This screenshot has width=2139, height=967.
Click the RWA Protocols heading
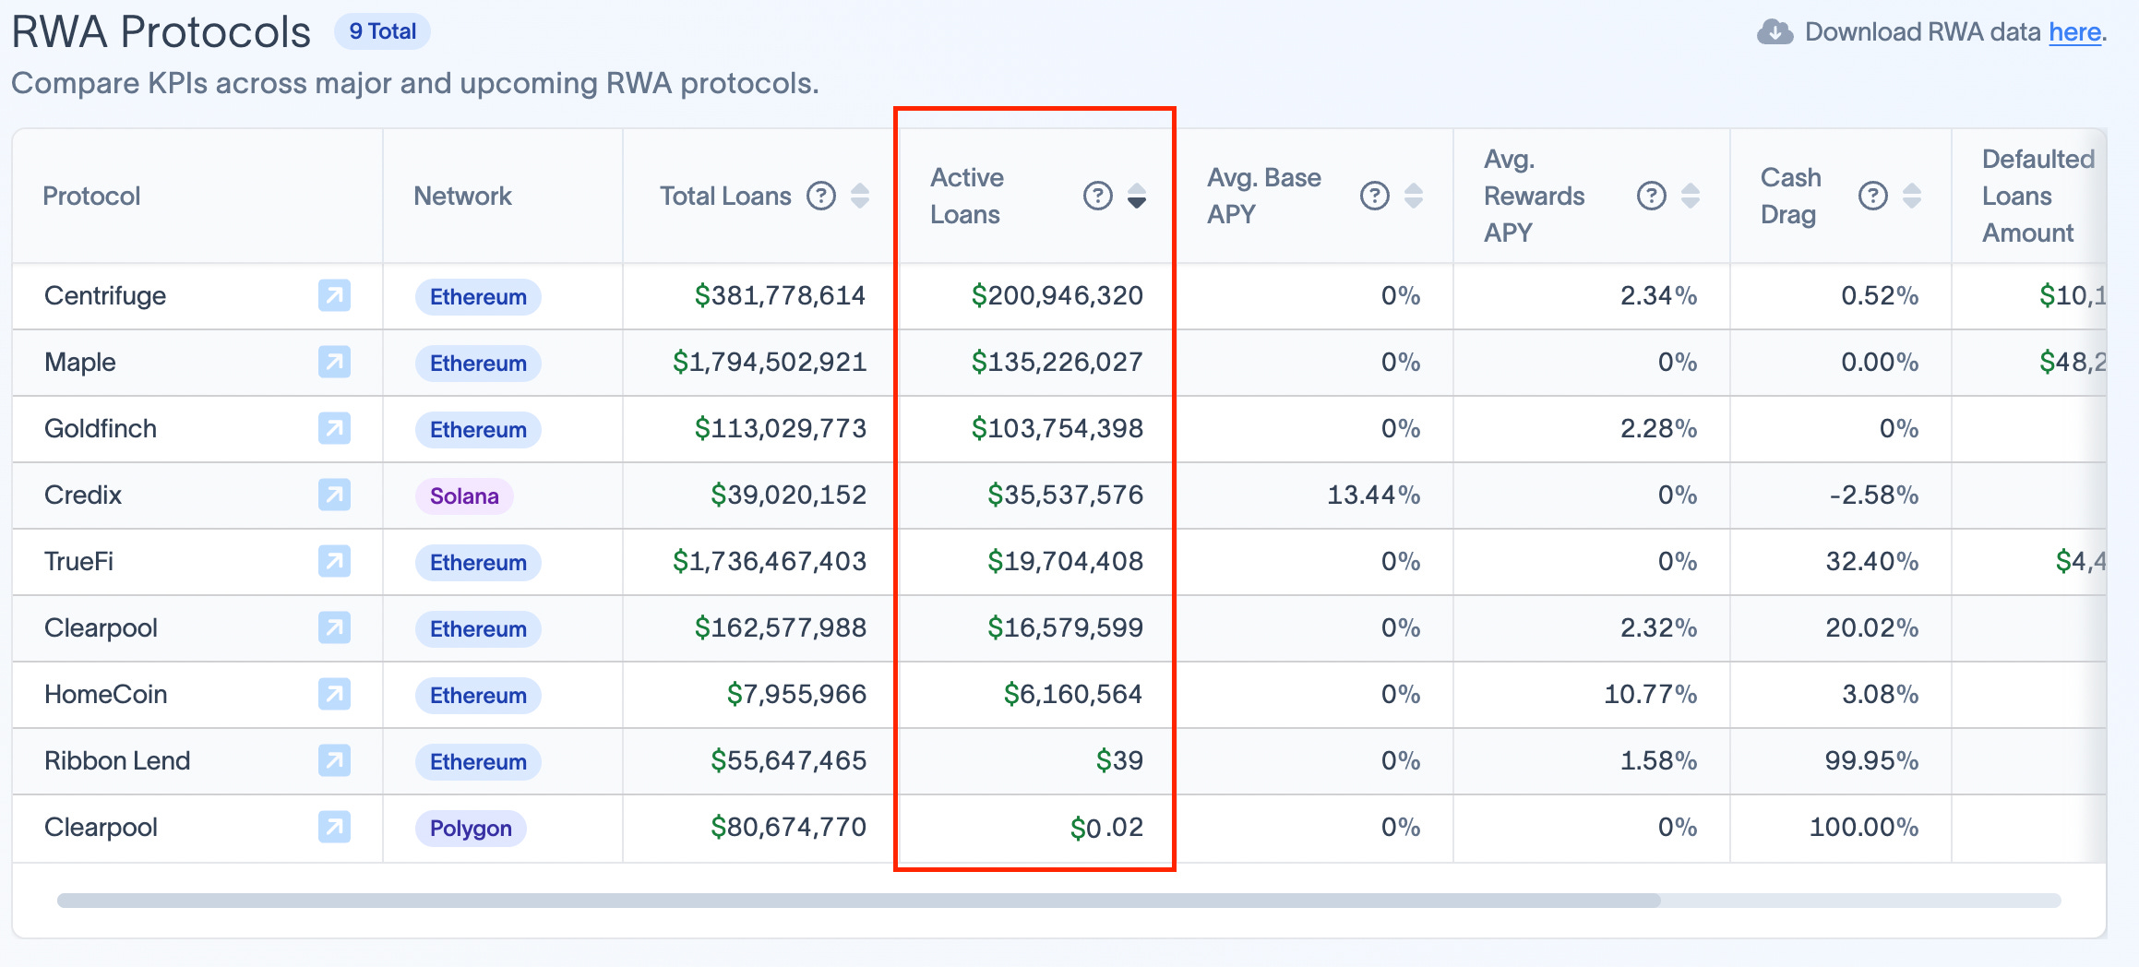161,32
